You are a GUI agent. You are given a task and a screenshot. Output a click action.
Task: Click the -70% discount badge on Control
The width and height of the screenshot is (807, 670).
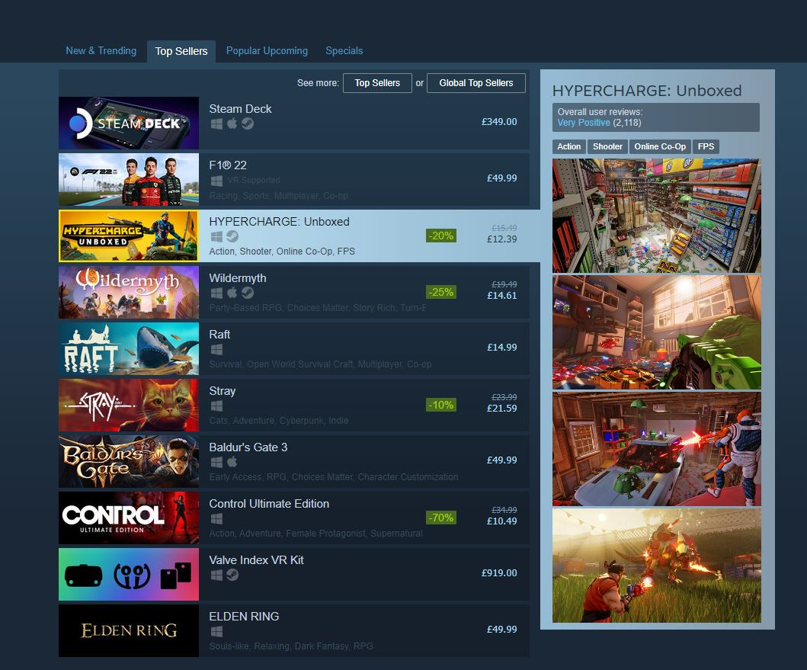[x=441, y=518]
